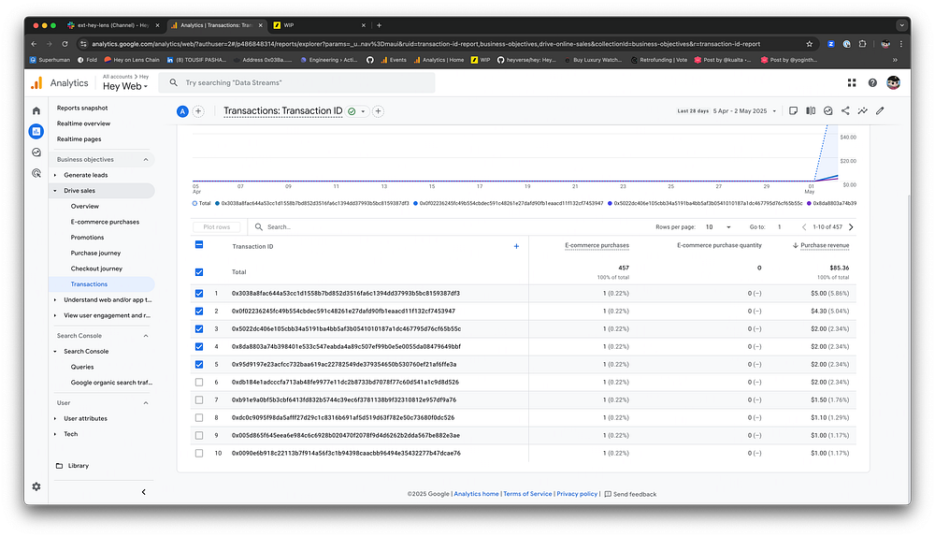Expand Generate leads tree item
Image resolution: width=935 pixels, height=537 pixels.
click(55, 176)
